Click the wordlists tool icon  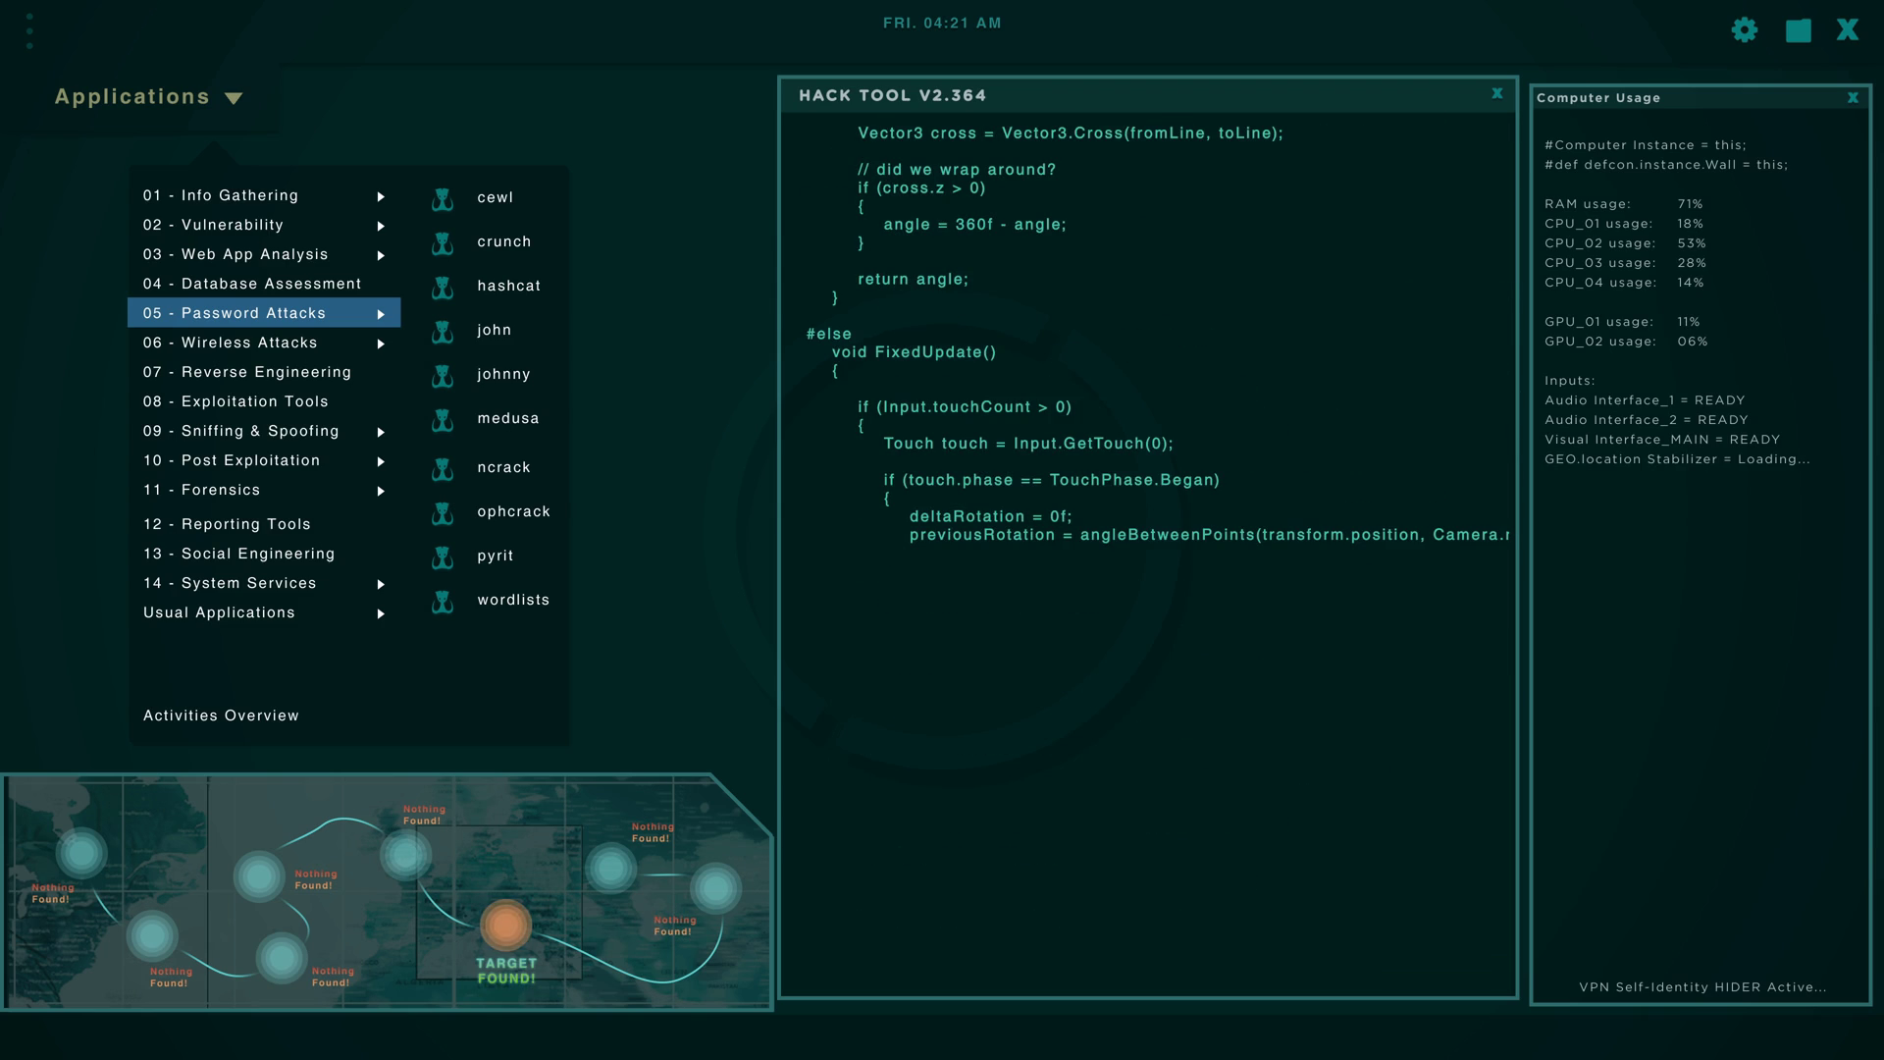pos(443,602)
